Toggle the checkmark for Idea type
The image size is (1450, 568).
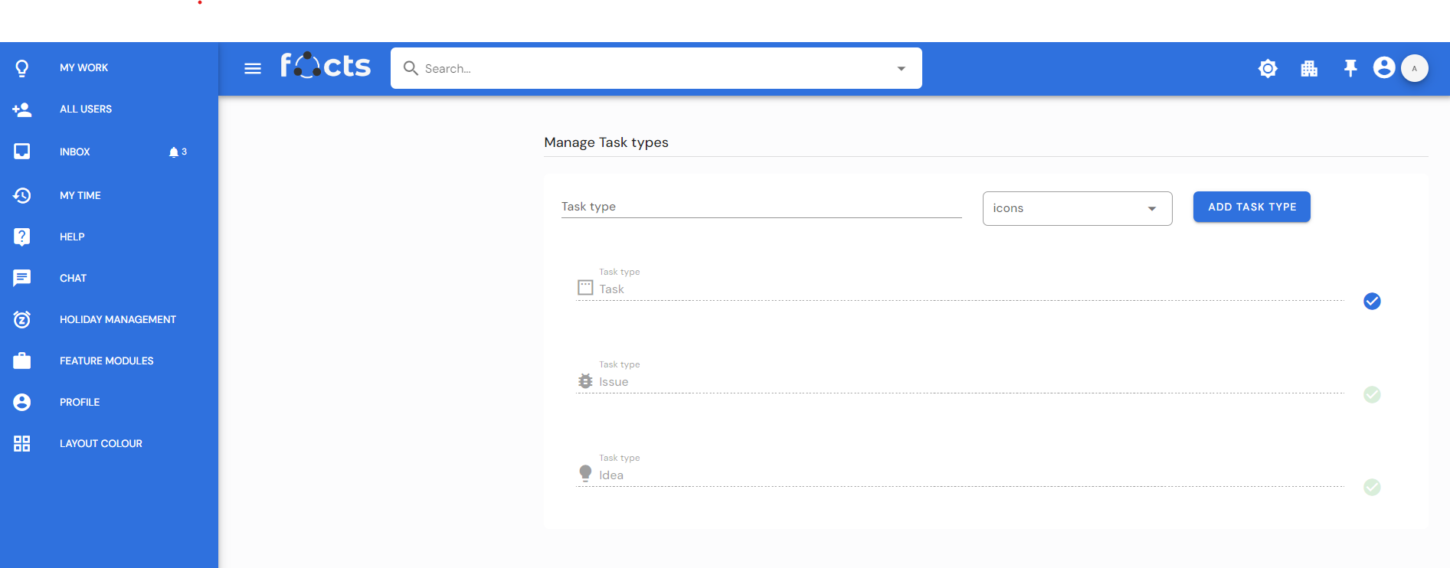point(1372,488)
